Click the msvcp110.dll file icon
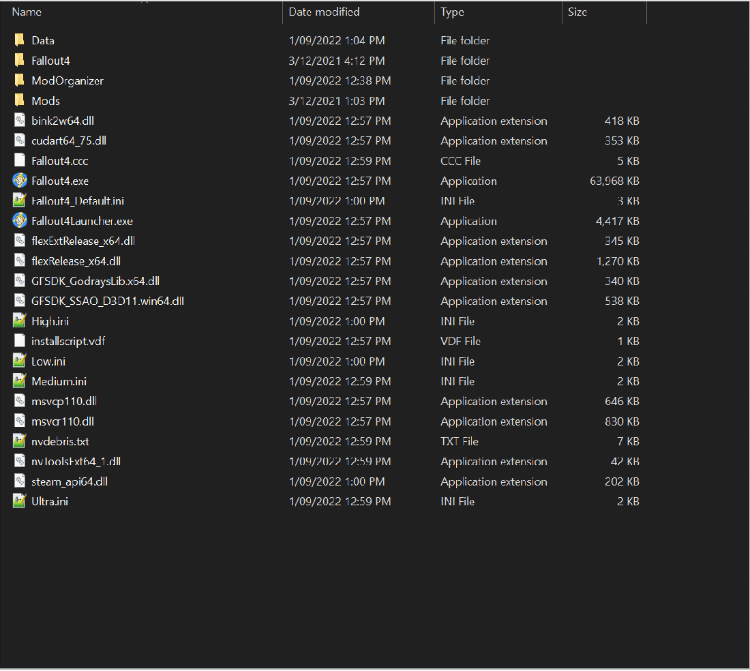The height and width of the screenshot is (671, 750). [19, 401]
